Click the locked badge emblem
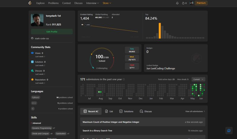The image size is (237, 139). (196, 58)
